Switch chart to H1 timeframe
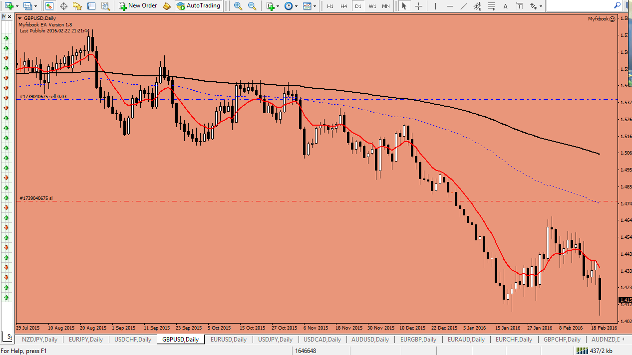 330,6
